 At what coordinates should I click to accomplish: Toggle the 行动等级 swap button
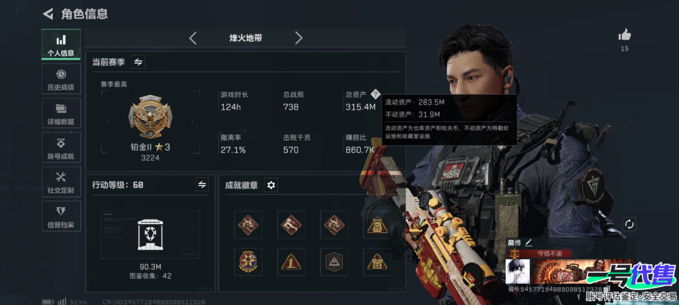(202, 185)
